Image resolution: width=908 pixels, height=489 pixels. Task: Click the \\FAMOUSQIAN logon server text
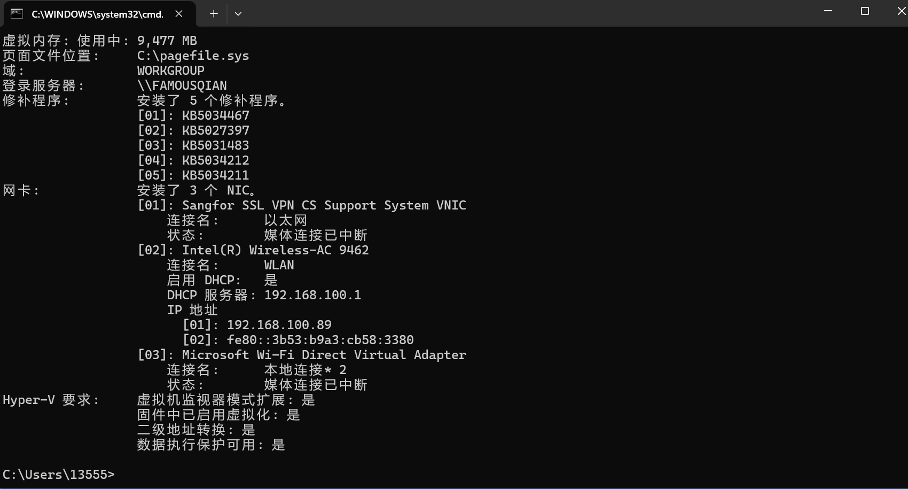coord(182,86)
